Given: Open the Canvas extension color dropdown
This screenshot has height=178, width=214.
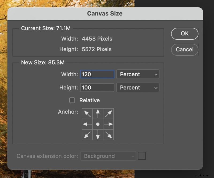Looking at the screenshot, I should tap(108, 156).
